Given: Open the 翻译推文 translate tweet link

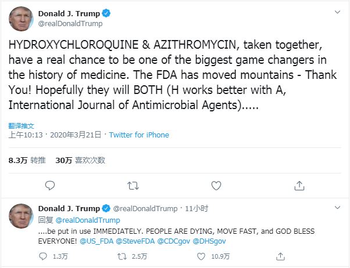Looking at the screenshot, I should (x=22, y=125).
